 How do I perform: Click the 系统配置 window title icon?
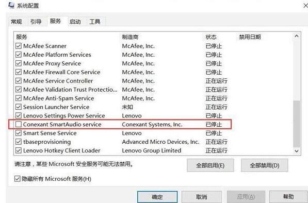point(11,6)
